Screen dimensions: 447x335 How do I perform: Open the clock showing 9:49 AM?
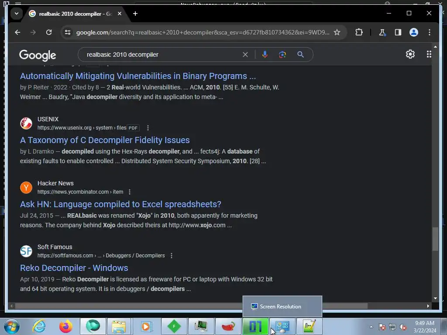pyautogui.click(x=425, y=327)
